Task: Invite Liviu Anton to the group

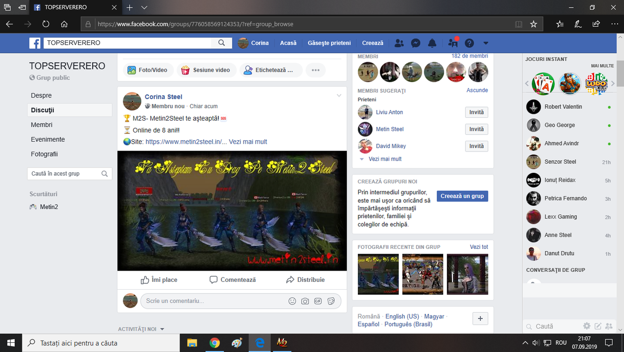Action: [476, 112]
